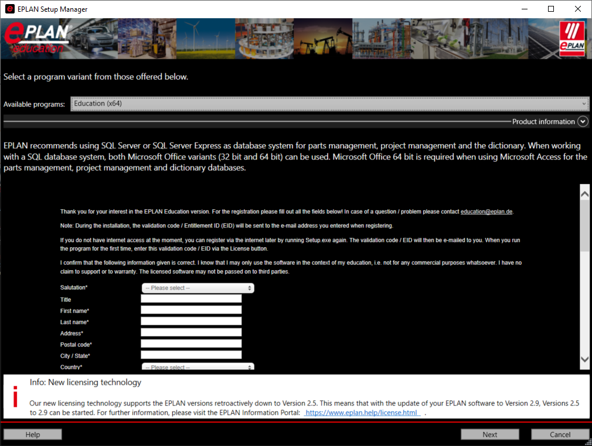
Task: Click into the Address field
Action: coord(191,332)
